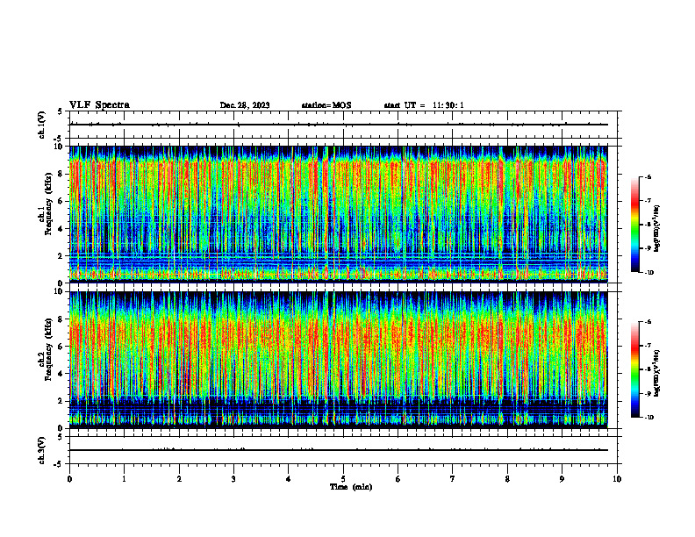Click the 8 kHz tick on ch.1 frequency axis

pos(61,174)
